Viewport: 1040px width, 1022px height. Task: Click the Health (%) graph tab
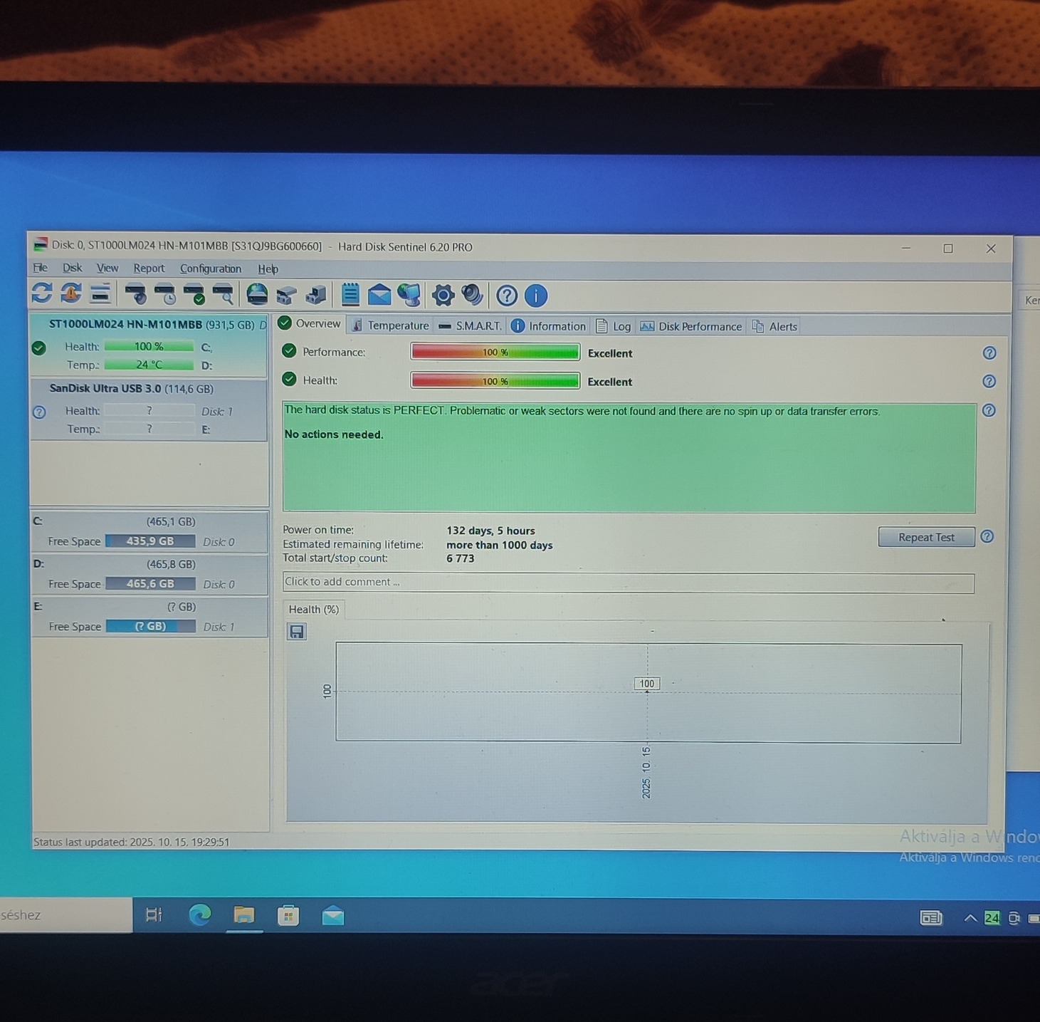314,610
